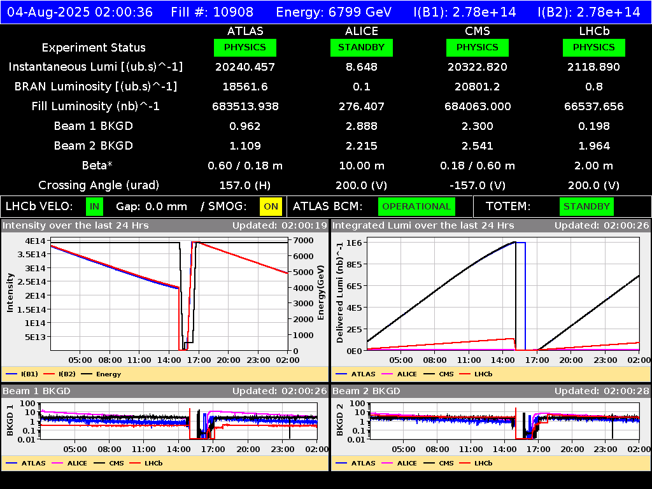Click CMS legend entry in Integrated Lumi chart
Screen dimensions: 652x489
(x=438, y=374)
